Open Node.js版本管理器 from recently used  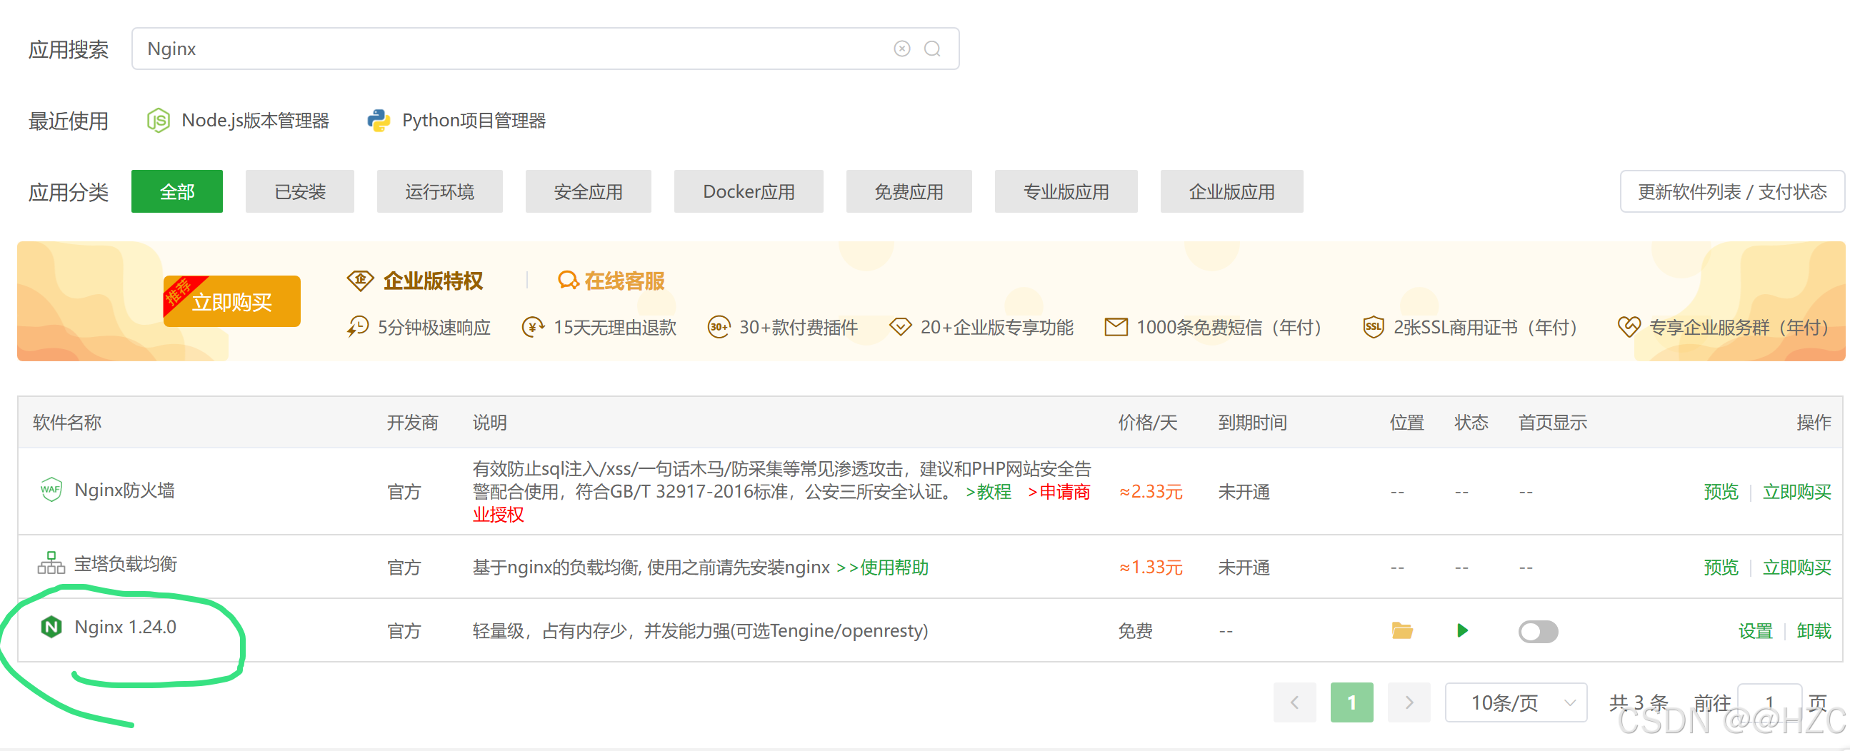[x=255, y=120]
